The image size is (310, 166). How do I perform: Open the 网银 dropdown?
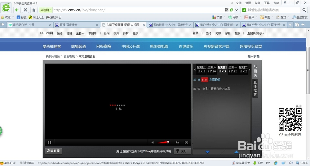click(235, 17)
